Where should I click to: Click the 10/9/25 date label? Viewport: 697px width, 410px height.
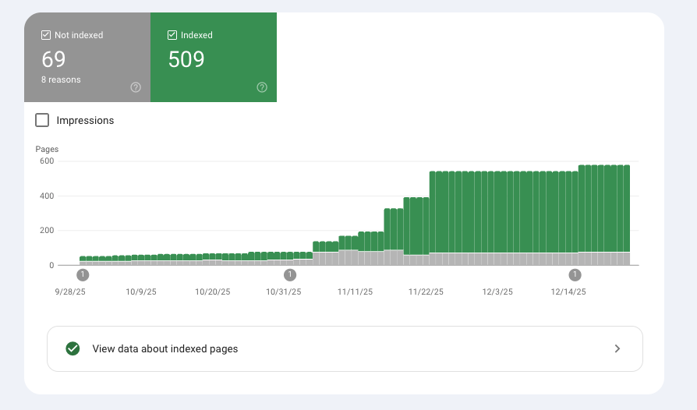coord(141,292)
